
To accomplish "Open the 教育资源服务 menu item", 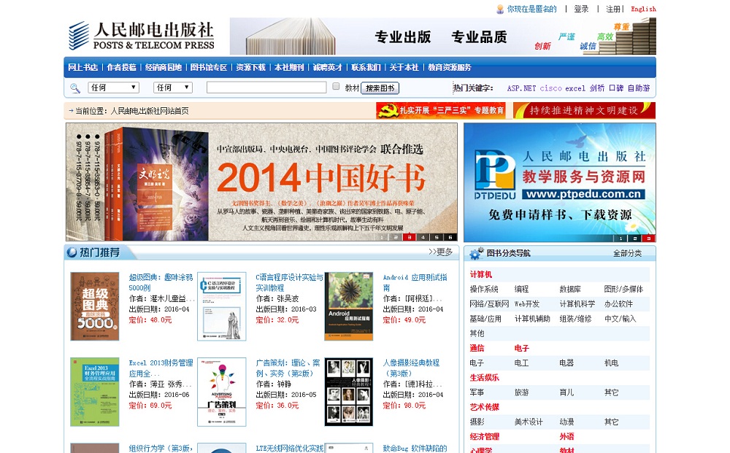I will coord(449,67).
